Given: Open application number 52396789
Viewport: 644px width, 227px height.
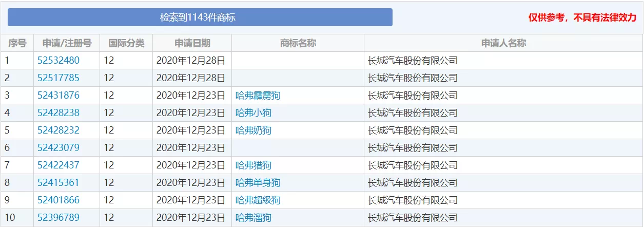Looking at the screenshot, I should pos(58,218).
